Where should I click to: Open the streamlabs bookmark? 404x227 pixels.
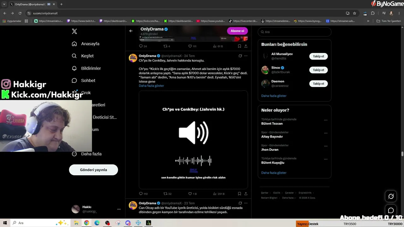(49, 21)
